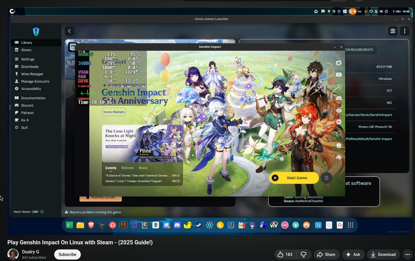Click the Heroic version help icon
Viewport: 415px width, 261px height.
(42, 212)
